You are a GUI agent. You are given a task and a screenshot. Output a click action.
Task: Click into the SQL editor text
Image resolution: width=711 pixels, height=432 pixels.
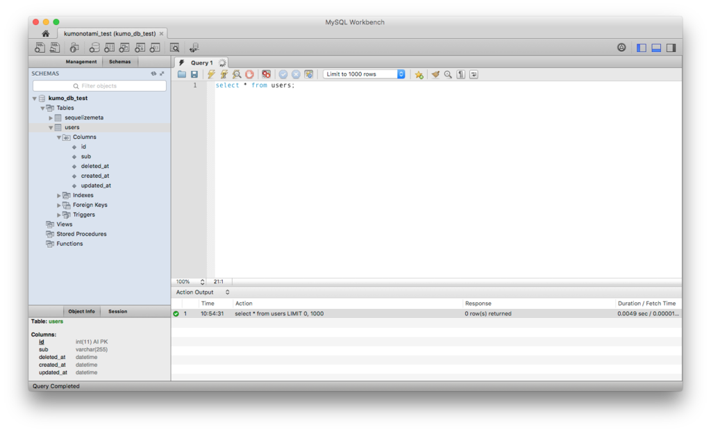coord(255,85)
